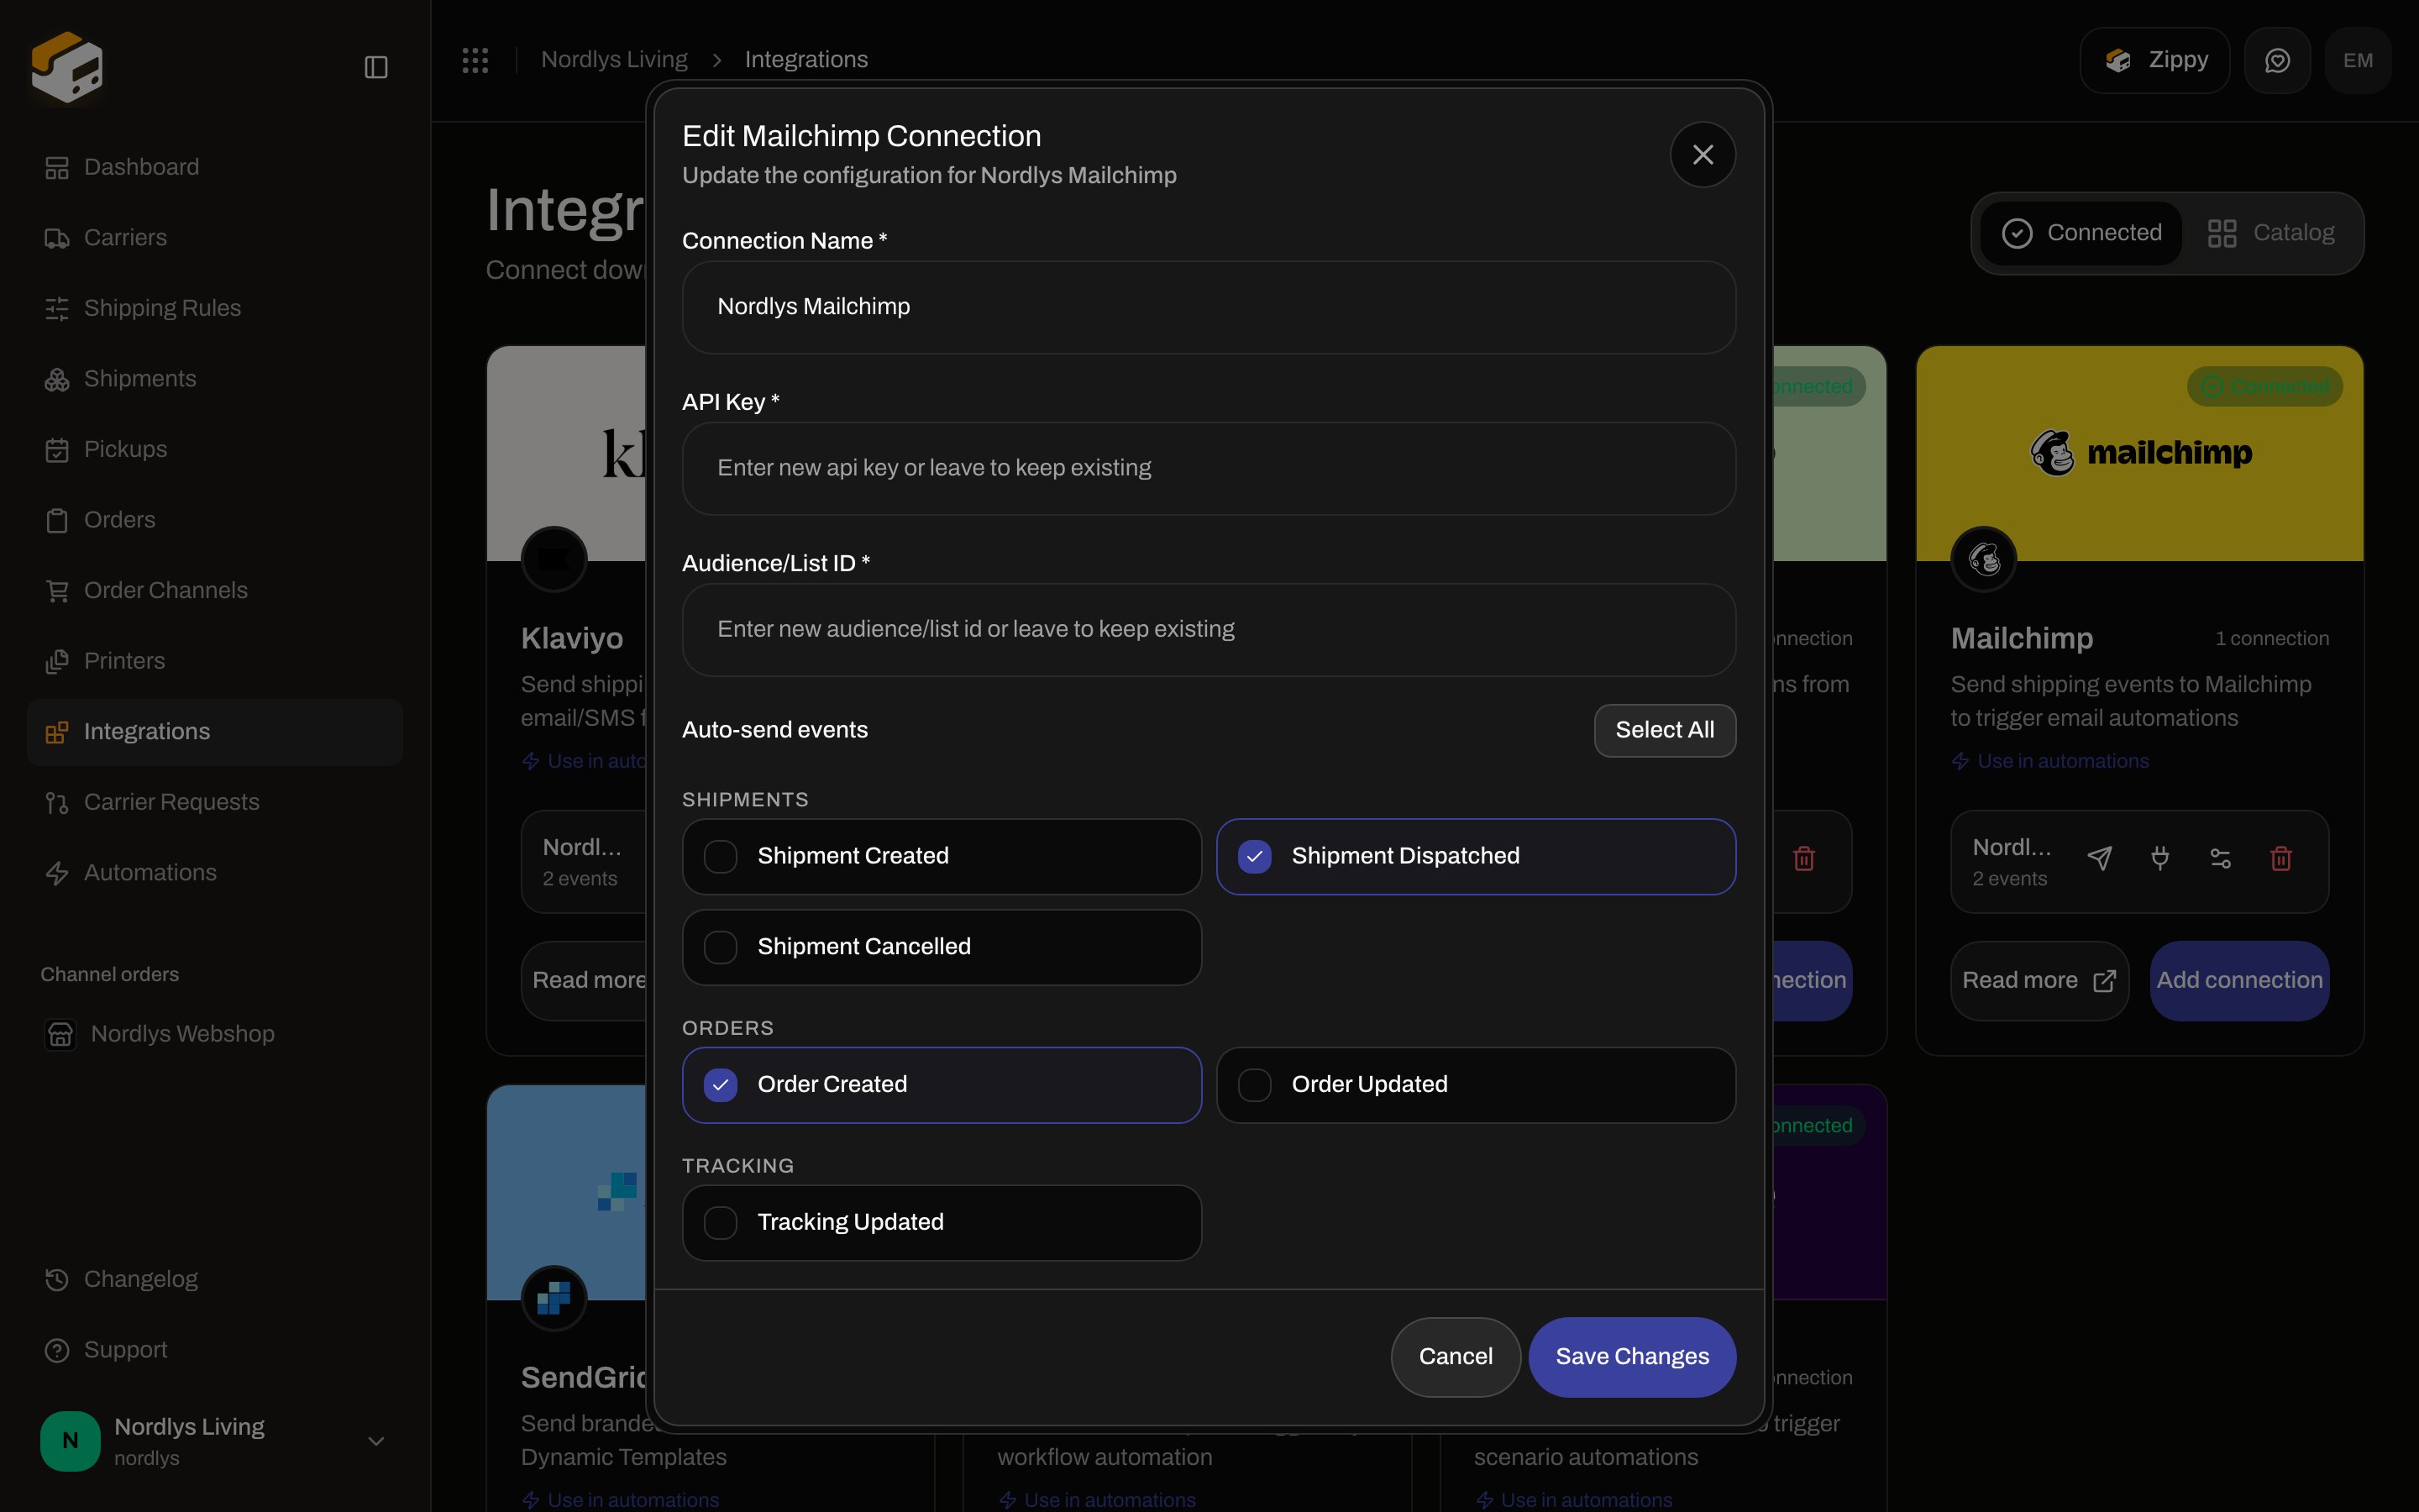Switch to the Catalog tab
The image size is (2419, 1512).
(x=2271, y=233)
